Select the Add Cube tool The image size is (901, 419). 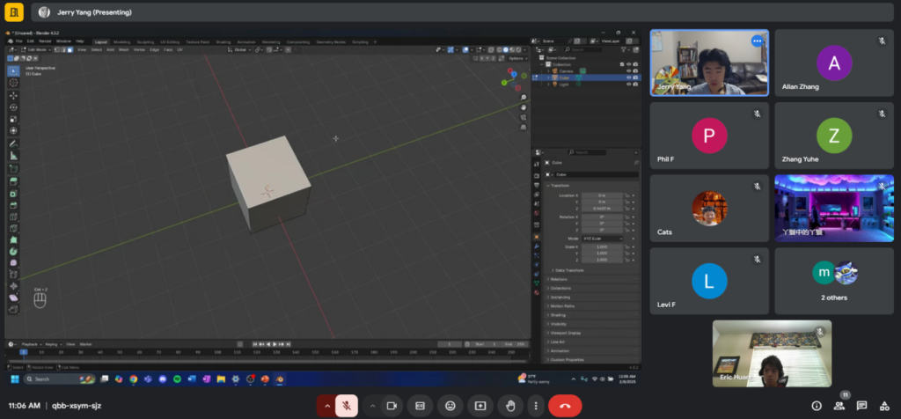(x=13, y=168)
